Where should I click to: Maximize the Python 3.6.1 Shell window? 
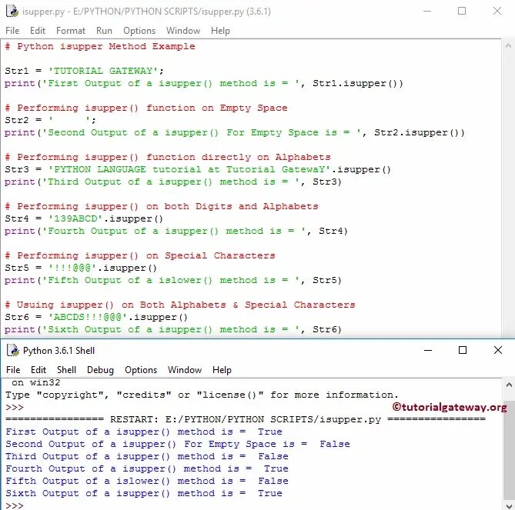click(463, 350)
